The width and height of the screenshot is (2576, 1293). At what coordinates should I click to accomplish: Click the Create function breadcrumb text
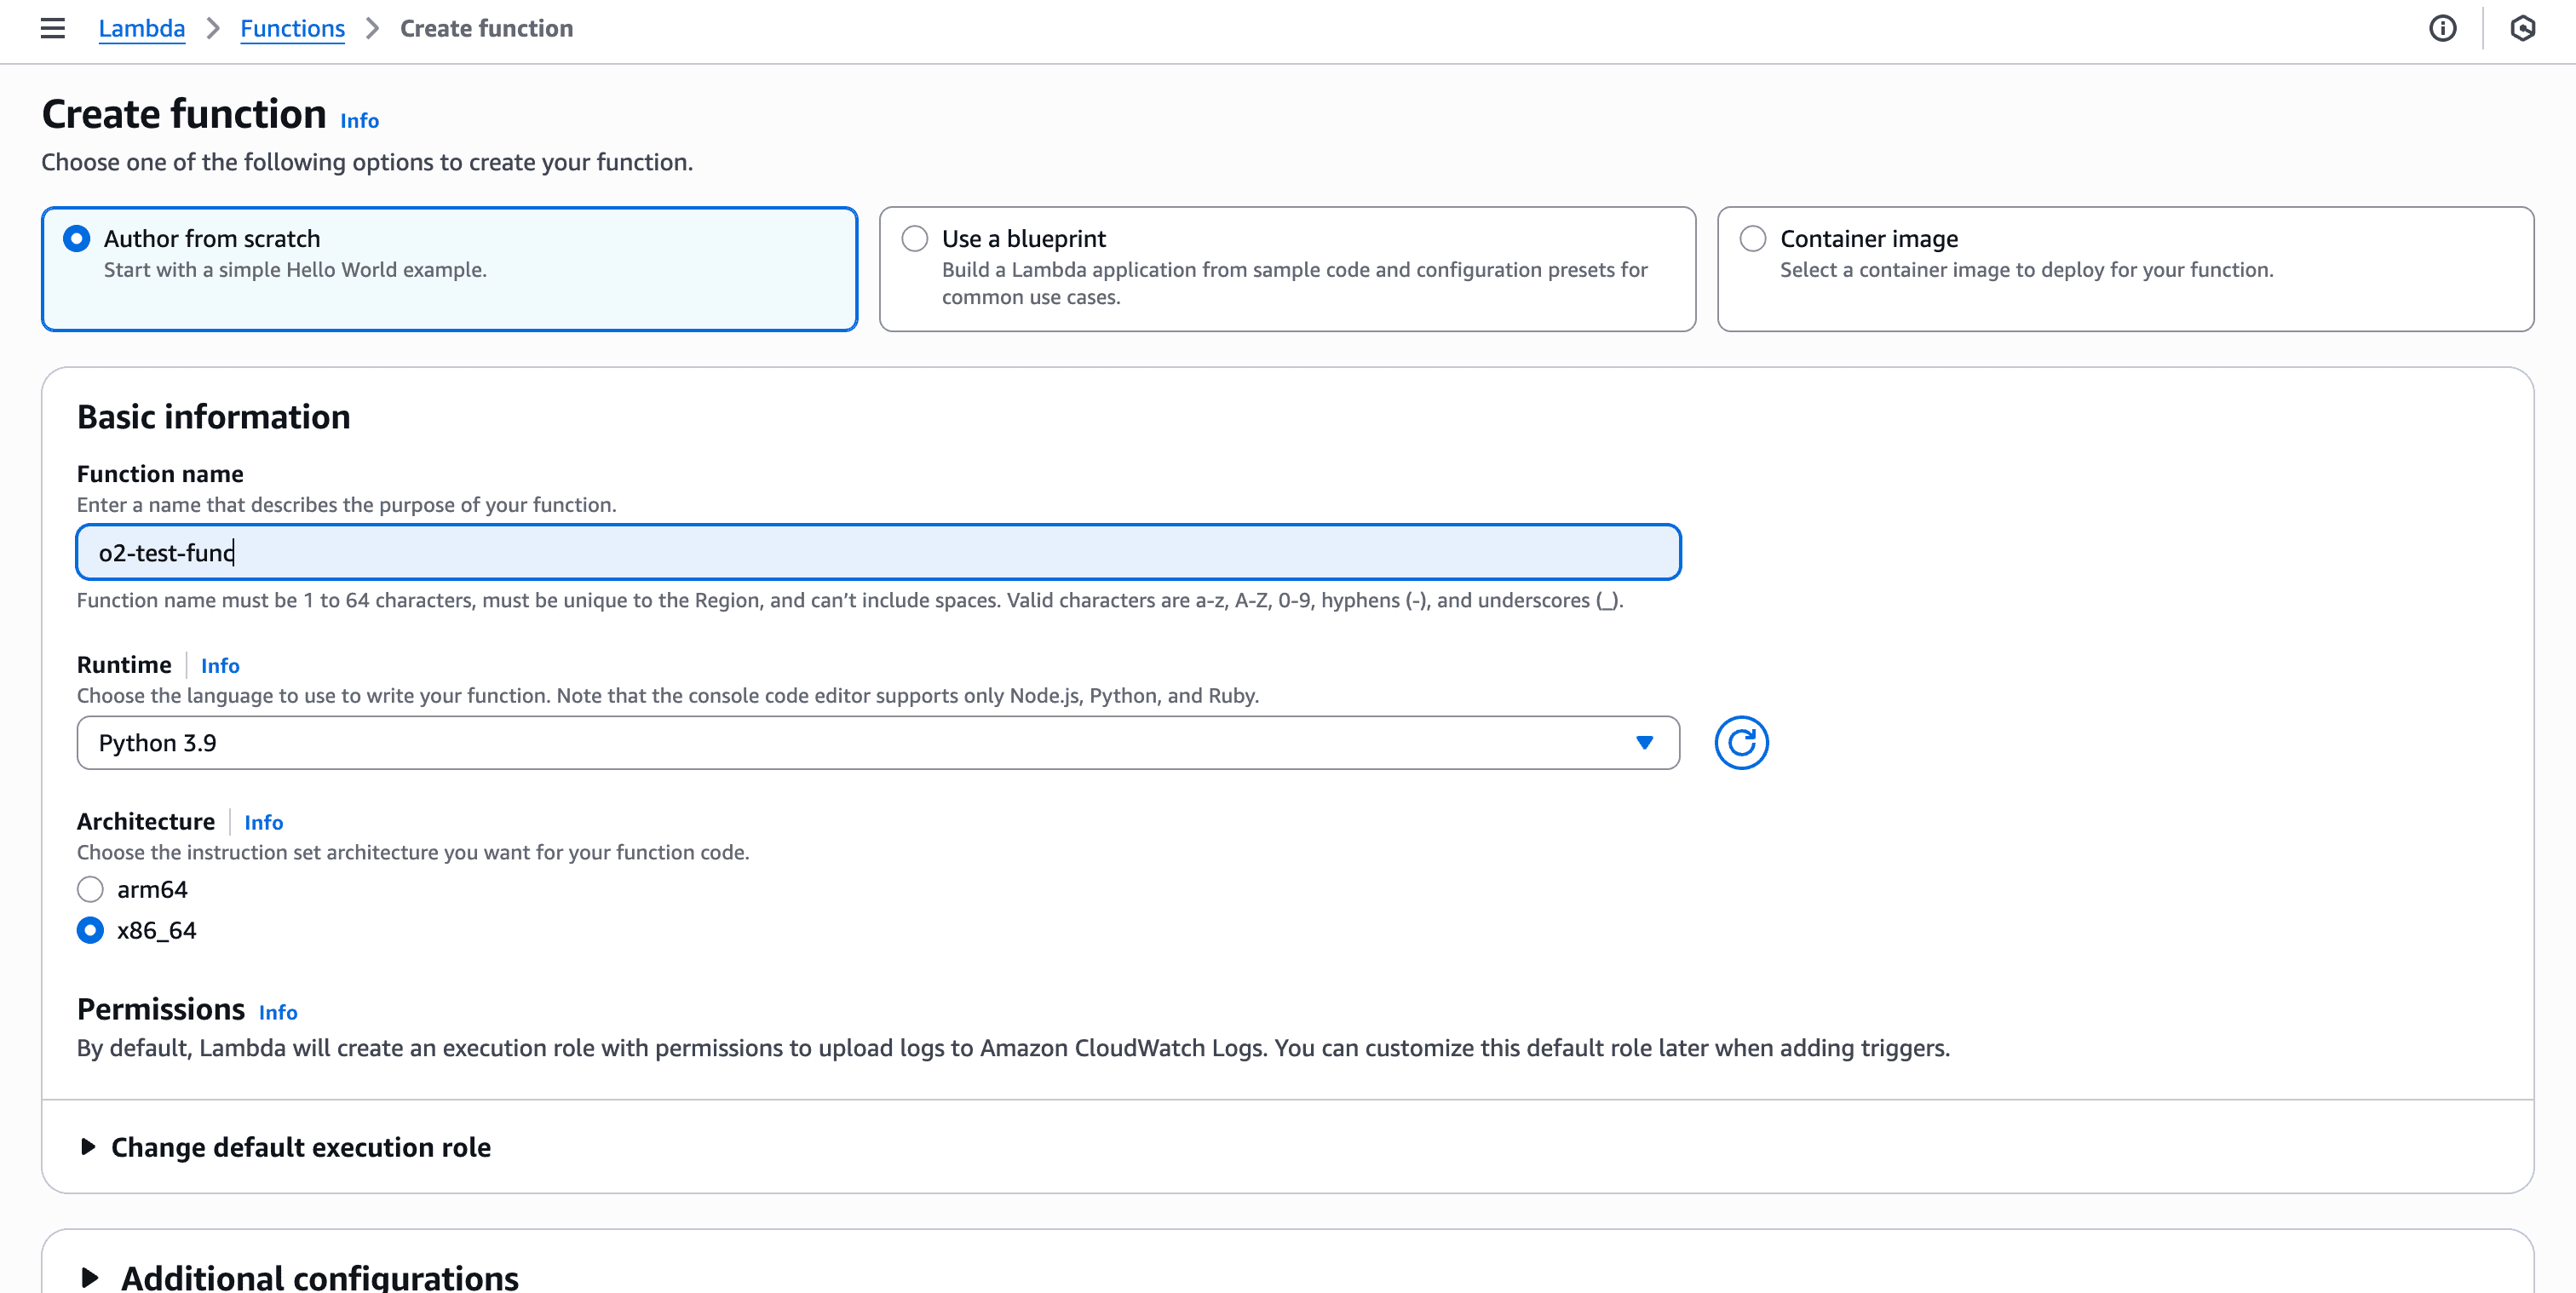(486, 28)
